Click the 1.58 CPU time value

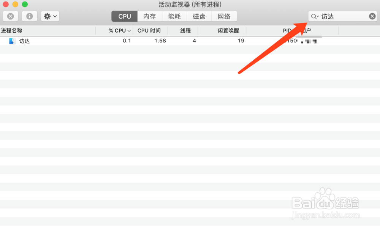tap(160, 41)
